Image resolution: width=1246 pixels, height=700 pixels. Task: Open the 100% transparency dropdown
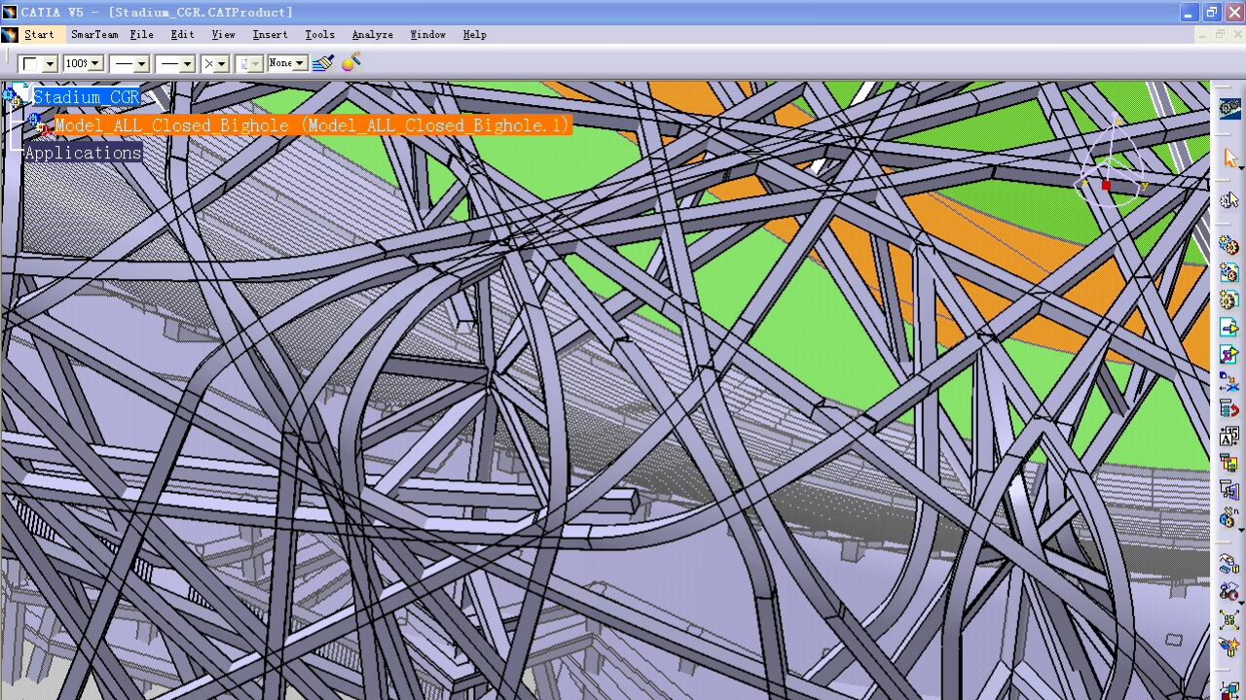94,64
